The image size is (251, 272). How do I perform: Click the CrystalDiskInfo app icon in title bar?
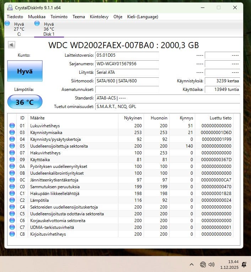pyautogui.click(x=10, y=7)
